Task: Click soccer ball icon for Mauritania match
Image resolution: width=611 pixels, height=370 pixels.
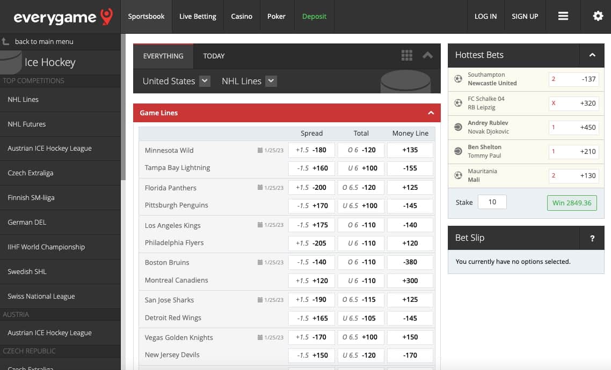Action: coord(459,175)
